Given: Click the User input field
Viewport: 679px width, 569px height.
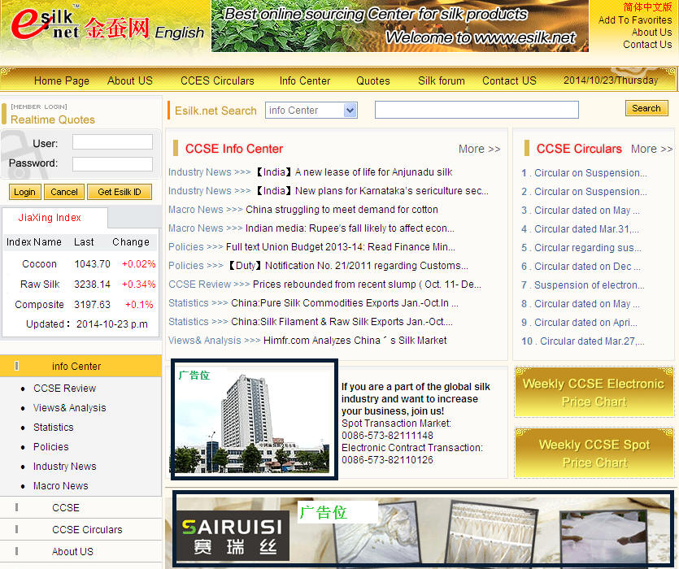Looking at the screenshot, I should point(112,142).
